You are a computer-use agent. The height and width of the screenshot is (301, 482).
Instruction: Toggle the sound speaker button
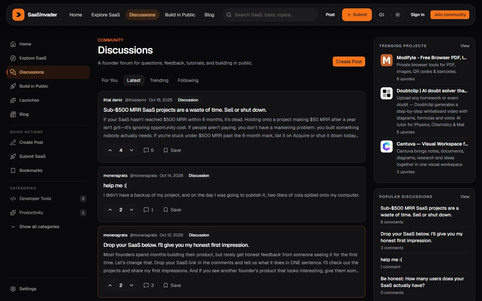click(382, 15)
